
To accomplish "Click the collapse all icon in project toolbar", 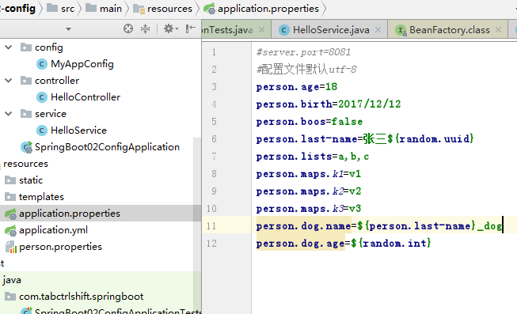I will (x=145, y=29).
